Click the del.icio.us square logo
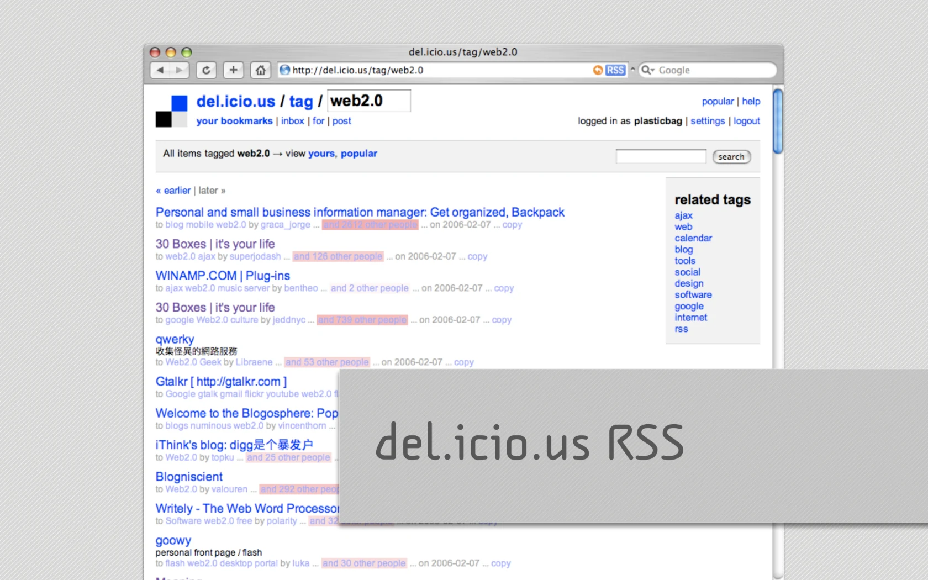The image size is (928, 580). [171, 112]
